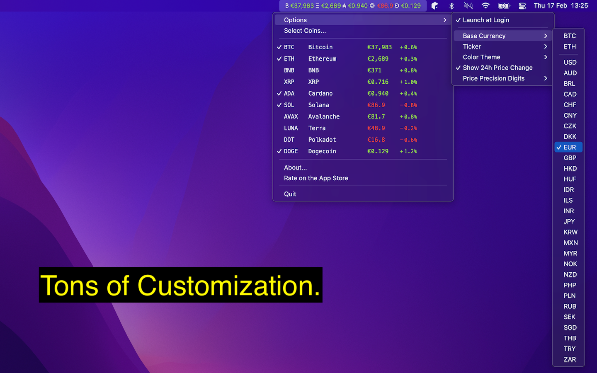Select USD as the base currency
This screenshot has width=597, height=373.
click(x=570, y=62)
